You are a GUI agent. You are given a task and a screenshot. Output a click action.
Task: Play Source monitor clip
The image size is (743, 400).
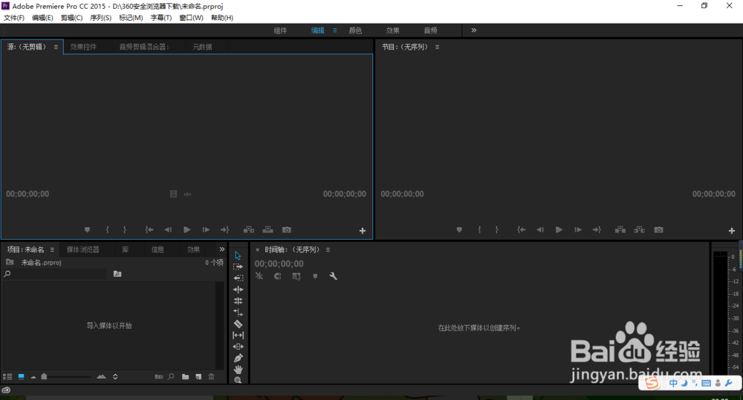click(187, 229)
